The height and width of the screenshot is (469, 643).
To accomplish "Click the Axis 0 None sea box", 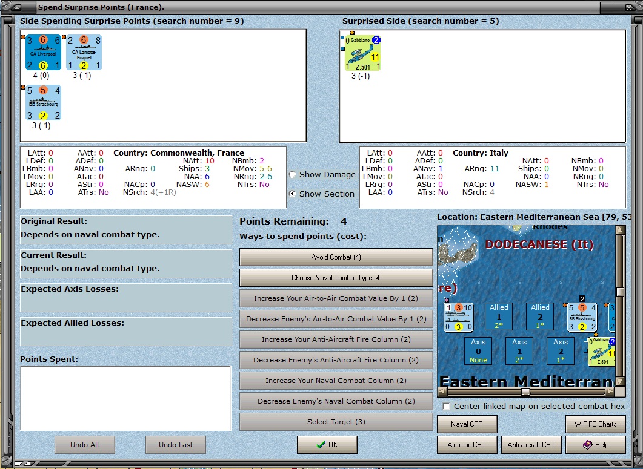I will (478, 350).
